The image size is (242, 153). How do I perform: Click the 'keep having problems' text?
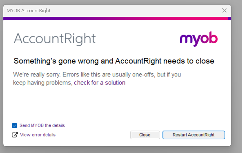coord(43,83)
